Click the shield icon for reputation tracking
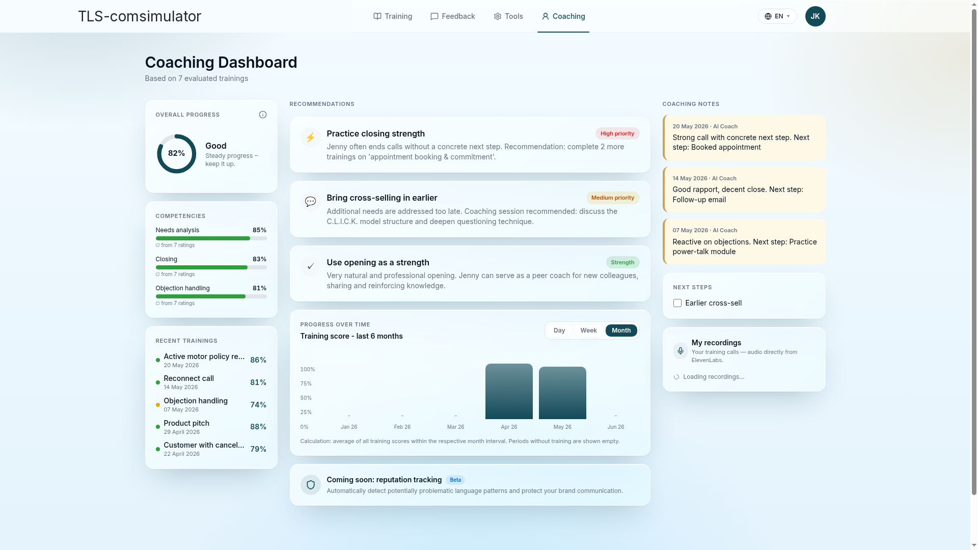This screenshot has height=550, width=978. pos(310,485)
